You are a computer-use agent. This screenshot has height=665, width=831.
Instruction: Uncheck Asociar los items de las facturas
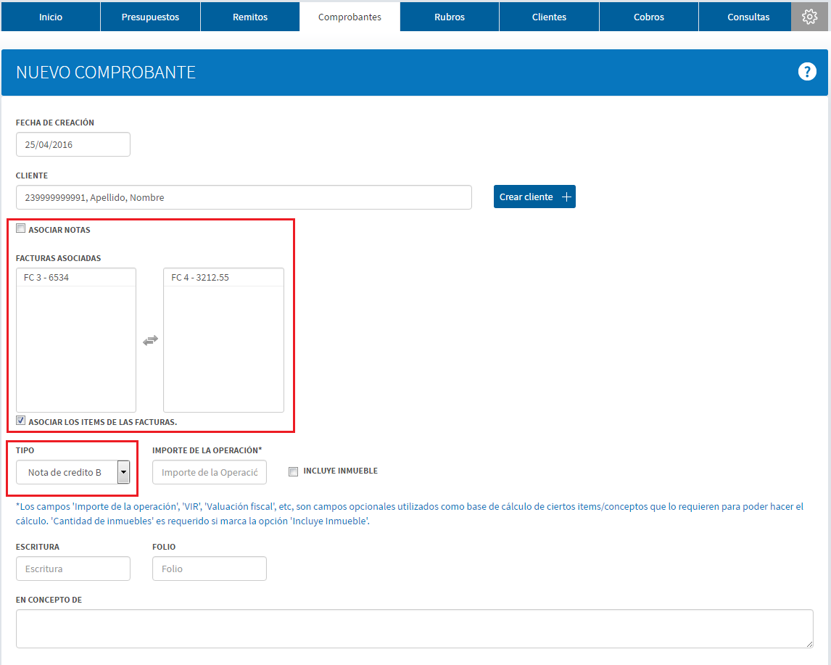coord(21,421)
